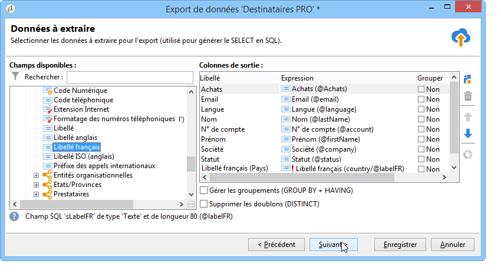Click the grey refresh icon below arrows
Viewport: 501px width, 274px height.
468,155
